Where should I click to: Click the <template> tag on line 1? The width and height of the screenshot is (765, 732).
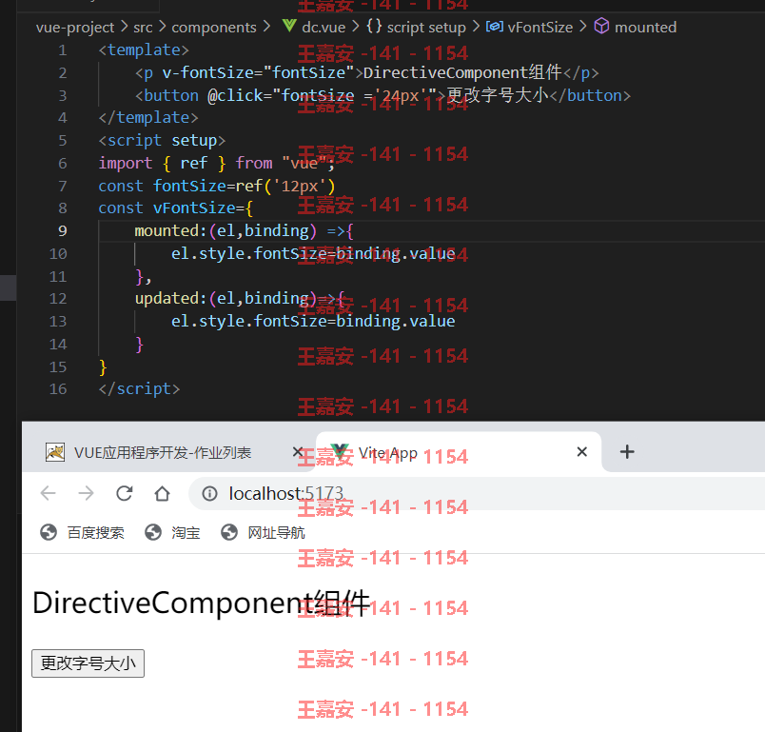click(144, 49)
